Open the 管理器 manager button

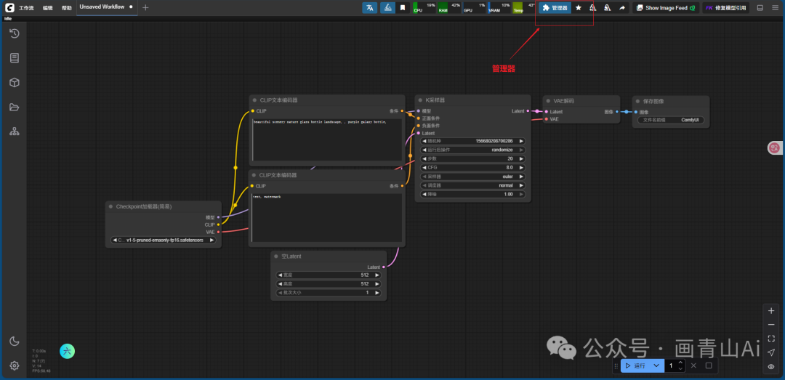pyautogui.click(x=555, y=8)
